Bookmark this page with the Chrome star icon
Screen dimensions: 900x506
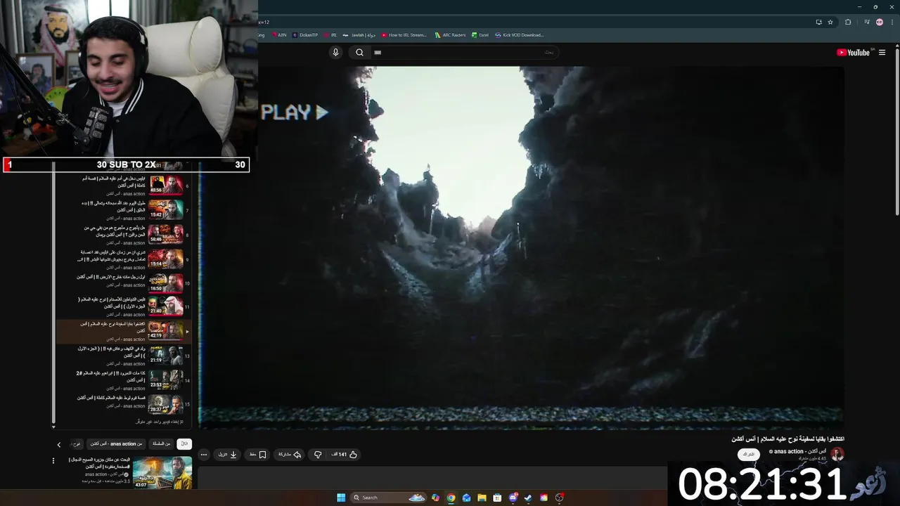830,22
